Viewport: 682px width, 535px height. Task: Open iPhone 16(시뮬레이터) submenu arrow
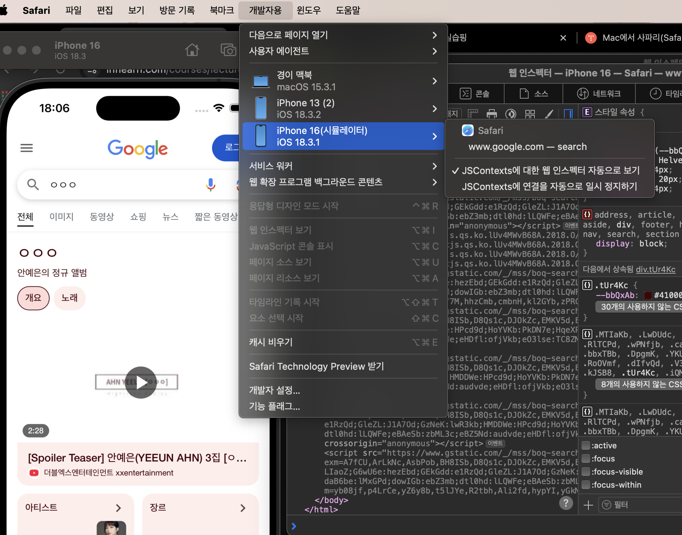point(434,136)
